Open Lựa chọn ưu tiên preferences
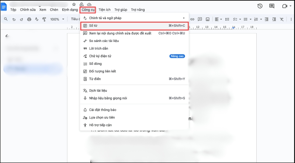The image size is (295, 163). [x=134, y=117]
